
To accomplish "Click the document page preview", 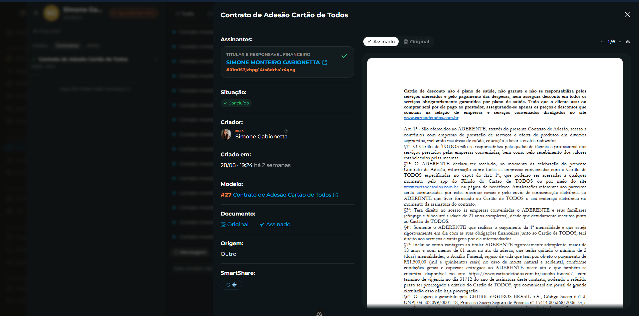I will (x=495, y=183).
